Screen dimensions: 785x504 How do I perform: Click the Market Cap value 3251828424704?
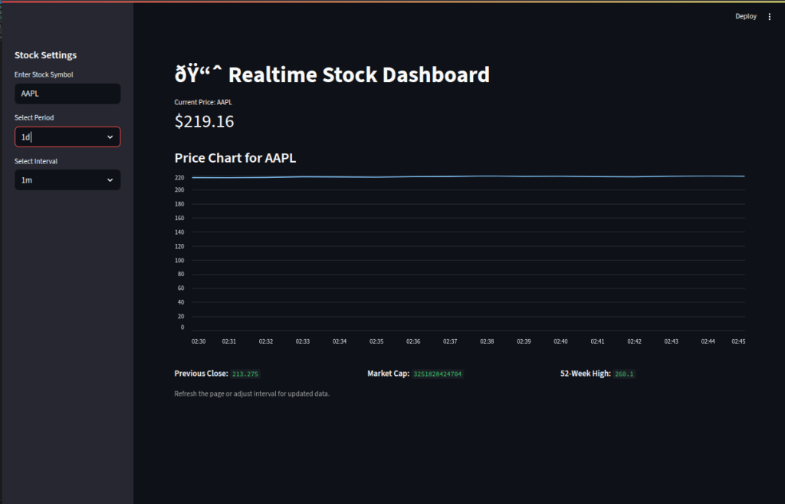coord(438,374)
